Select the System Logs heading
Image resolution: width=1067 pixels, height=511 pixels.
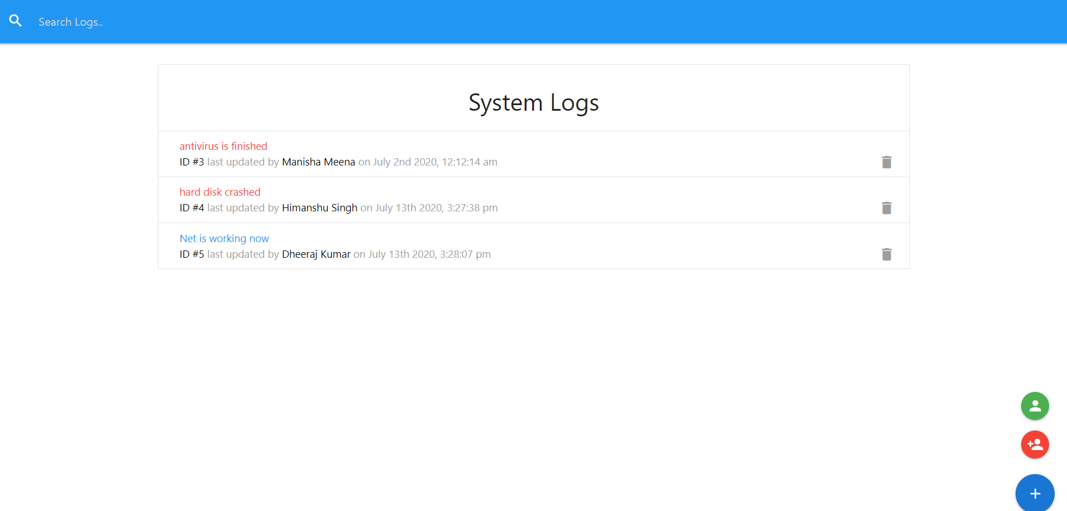point(533,102)
